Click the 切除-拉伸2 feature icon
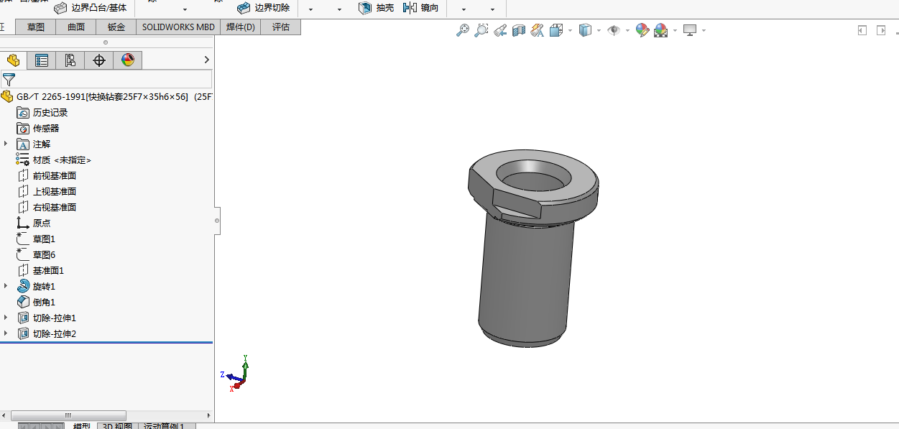 tap(23, 334)
